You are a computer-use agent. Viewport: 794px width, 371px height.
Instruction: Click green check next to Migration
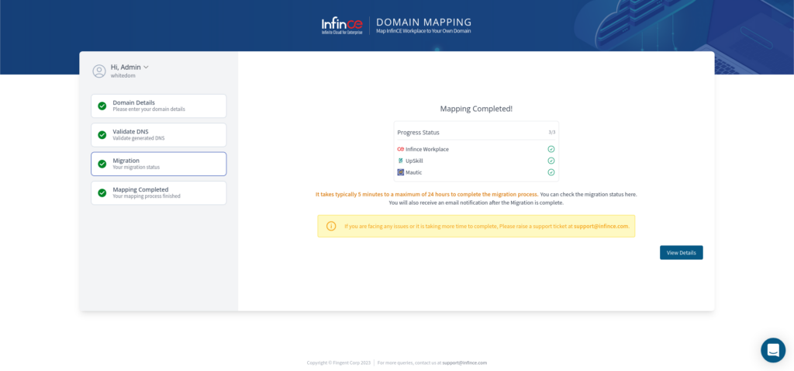click(x=102, y=164)
